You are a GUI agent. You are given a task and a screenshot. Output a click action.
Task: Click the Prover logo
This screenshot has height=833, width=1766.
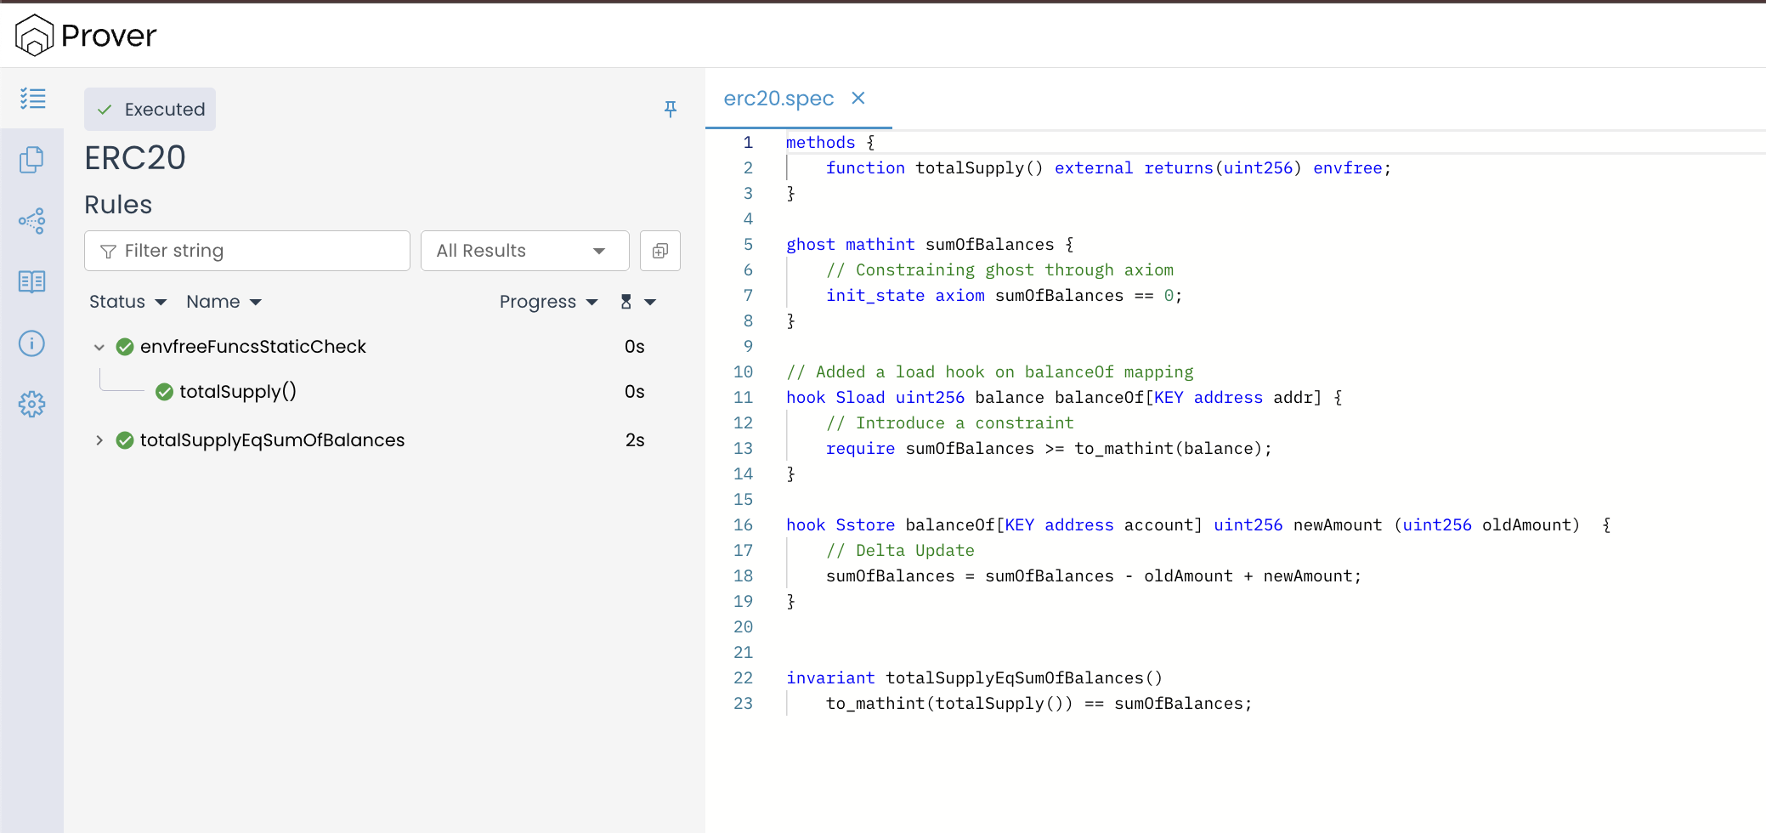pos(86,36)
